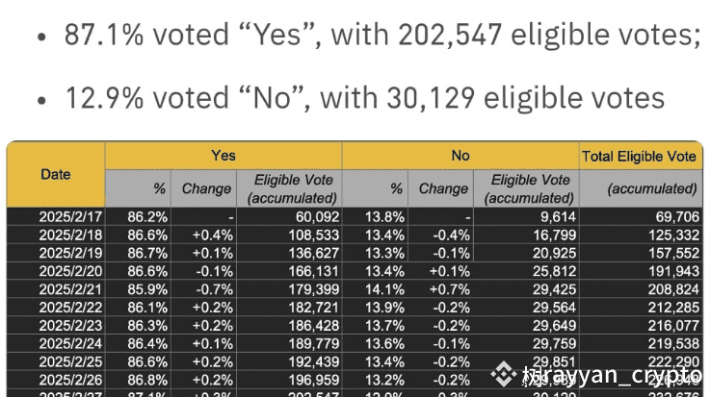Image resolution: width=710 pixels, height=397 pixels.
Task: Click the 12.9% voted No bullet text
Action: pos(365,97)
